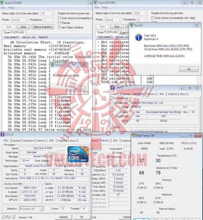Open Calculate(C) menu in right Super PI

pyautogui.click(x=105, y=37)
